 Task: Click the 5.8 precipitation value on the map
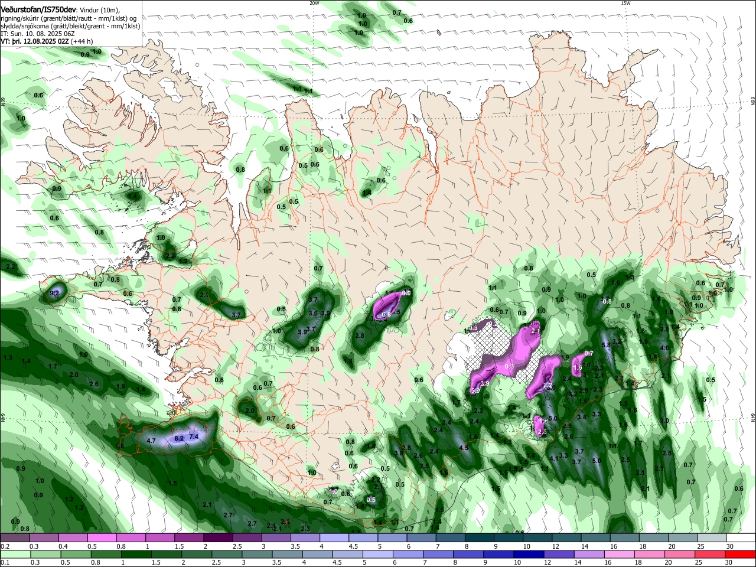(x=605, y=345)
